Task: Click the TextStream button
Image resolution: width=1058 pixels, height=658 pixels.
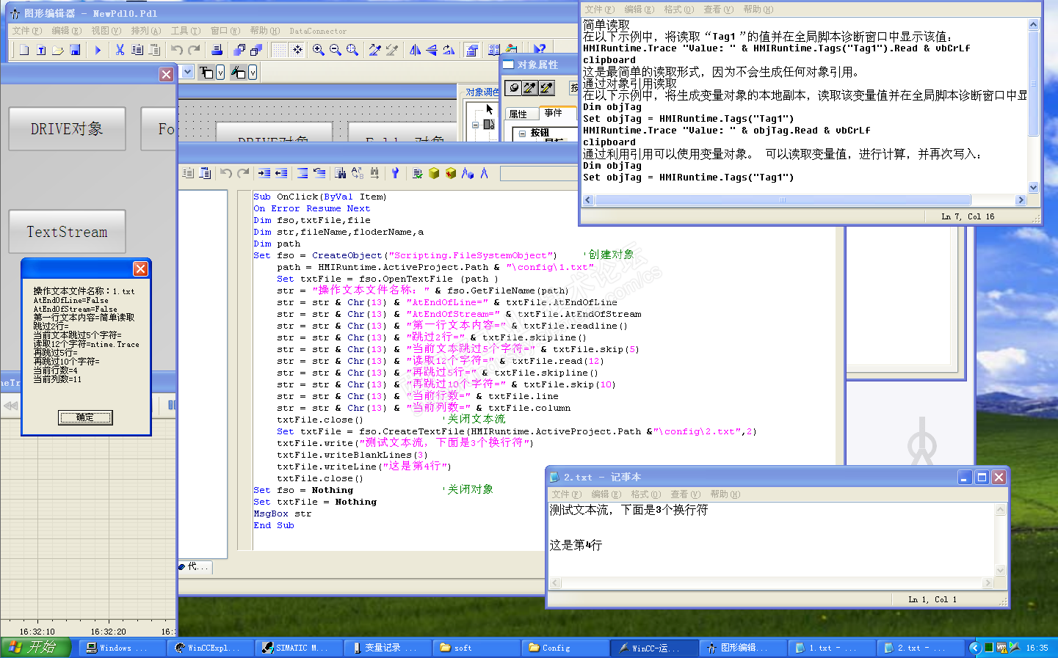Action: pos(67,232)
